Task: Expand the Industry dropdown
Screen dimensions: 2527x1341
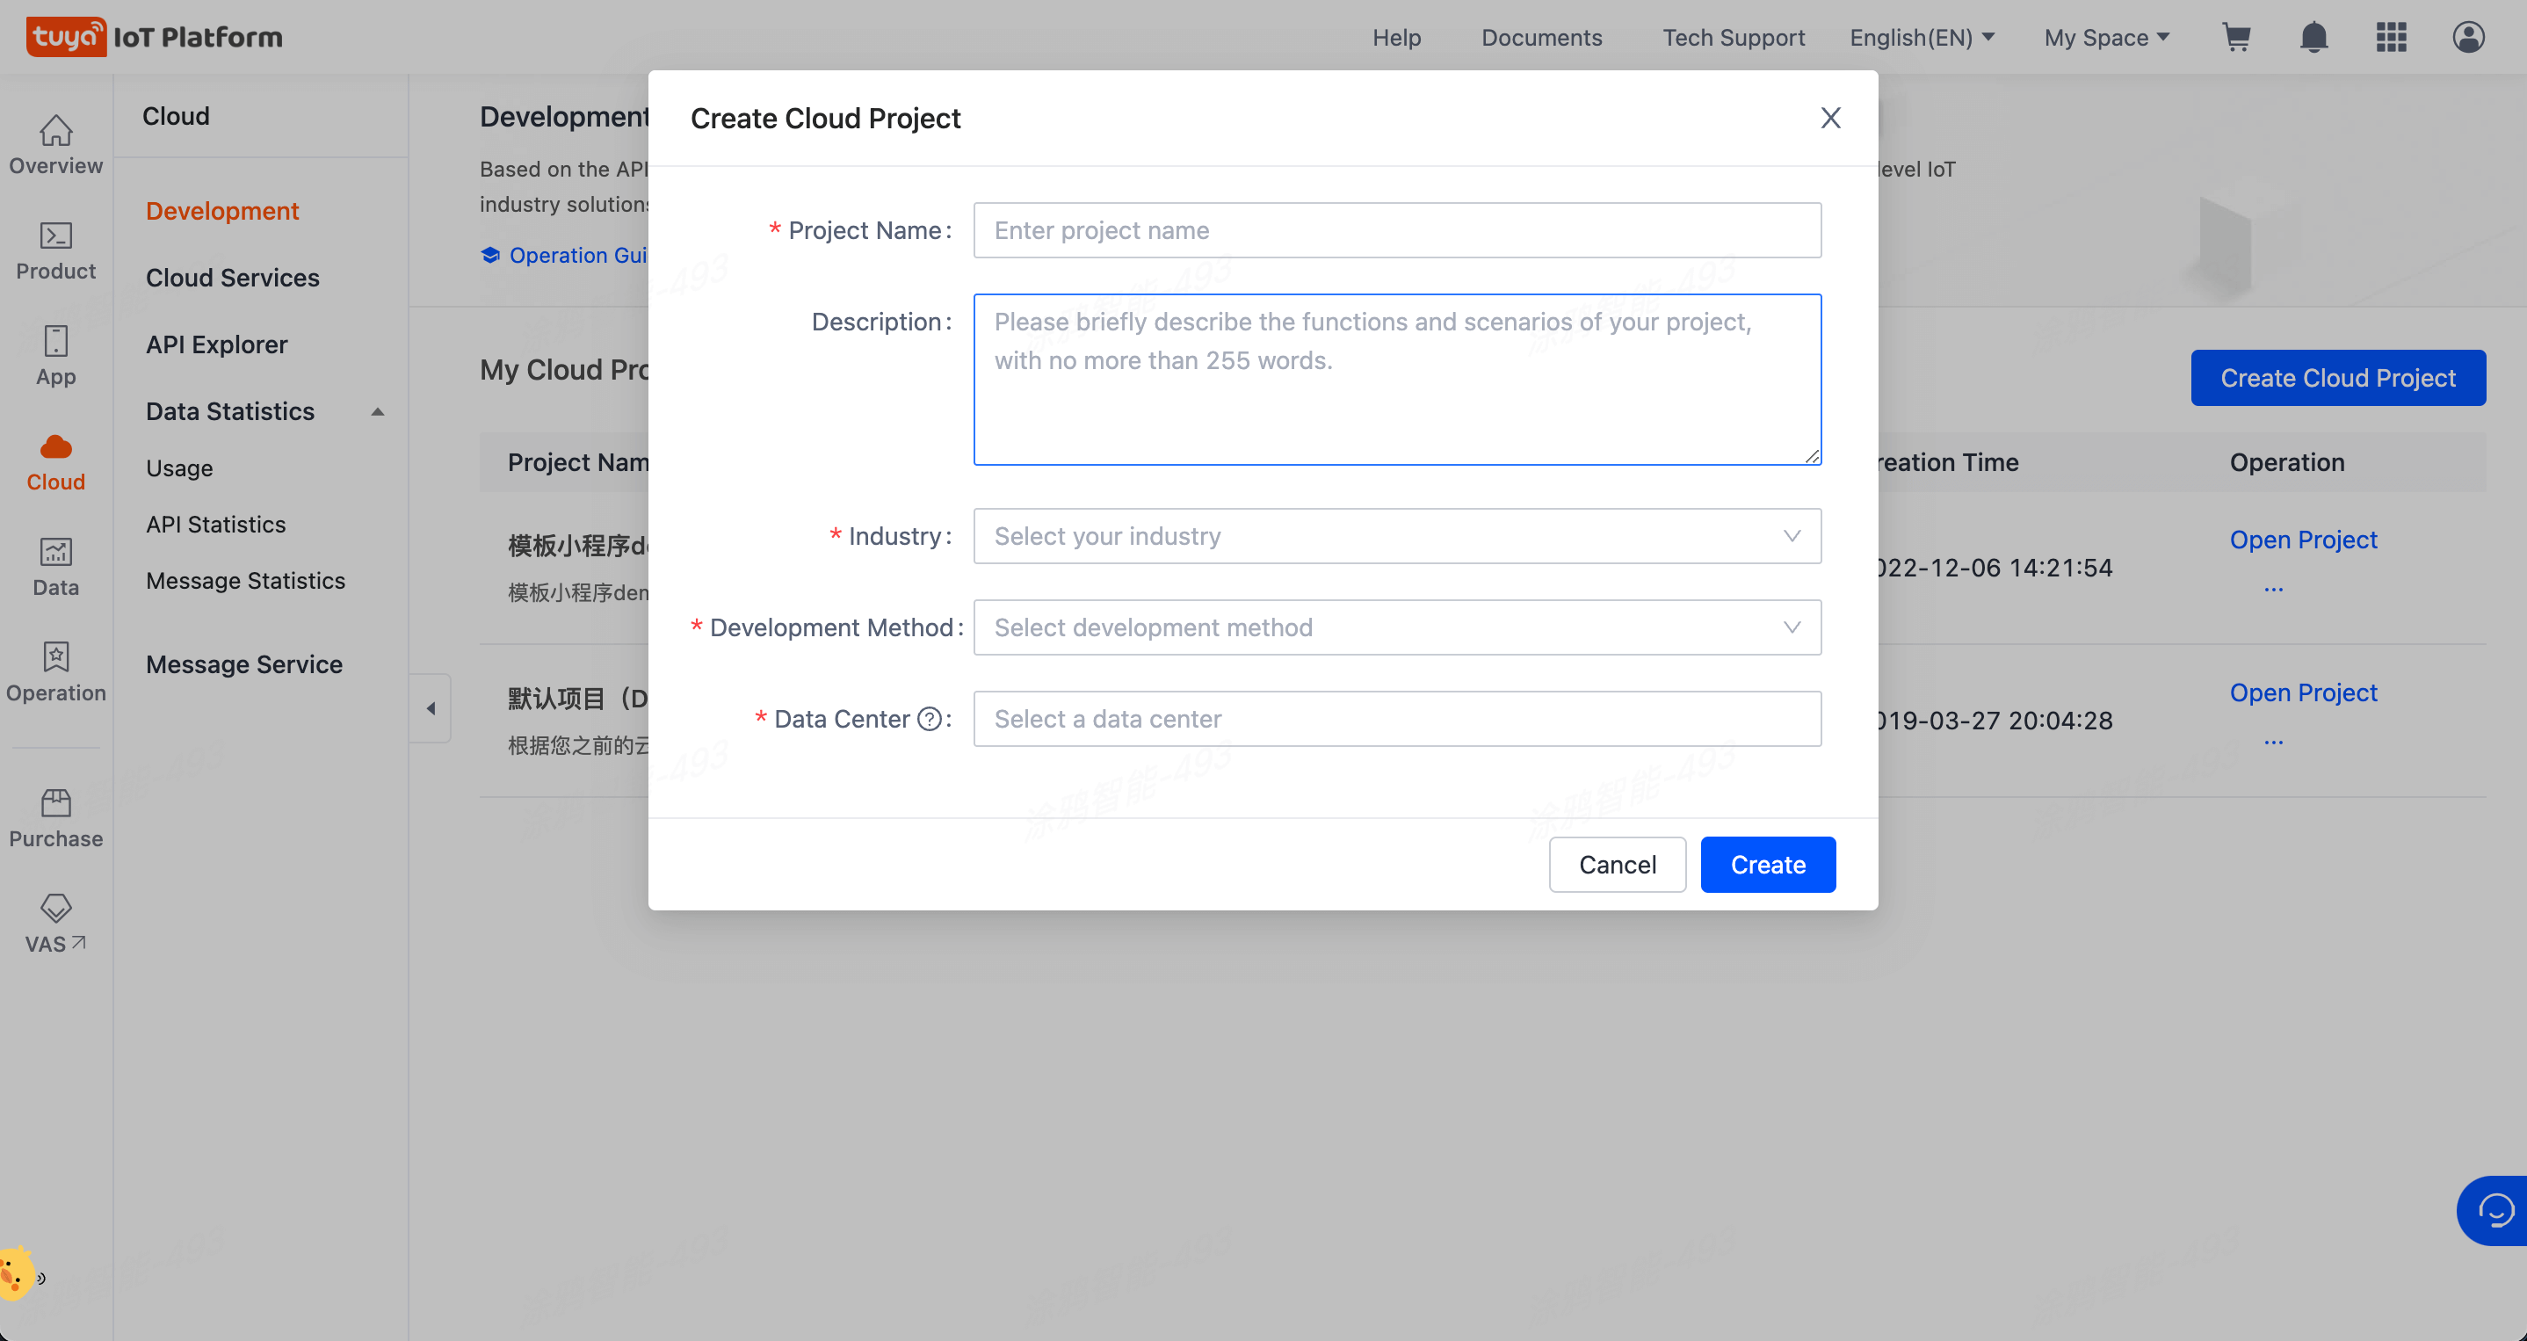Action: pos(1396,536)
